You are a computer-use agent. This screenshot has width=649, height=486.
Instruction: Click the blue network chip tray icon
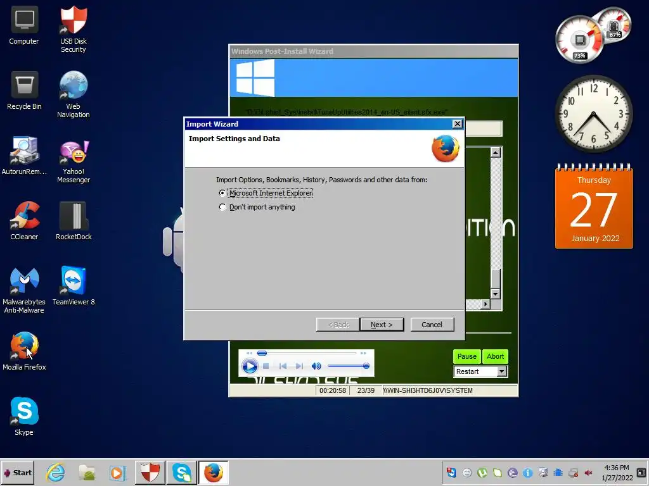558,473
